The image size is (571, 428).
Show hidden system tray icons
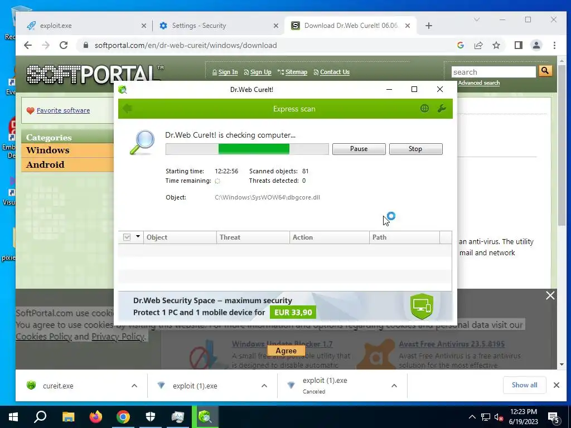point(472,417)
